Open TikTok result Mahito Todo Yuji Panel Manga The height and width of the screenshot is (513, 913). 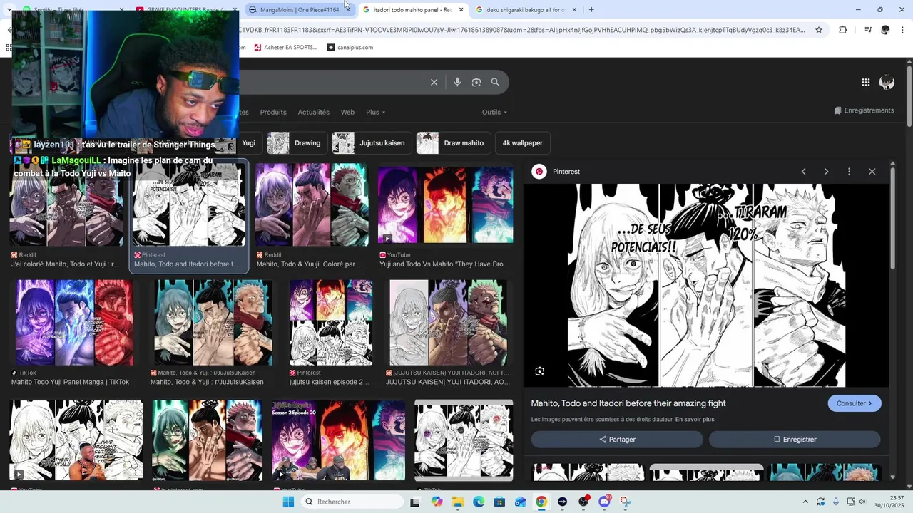[x=73, y=333]
